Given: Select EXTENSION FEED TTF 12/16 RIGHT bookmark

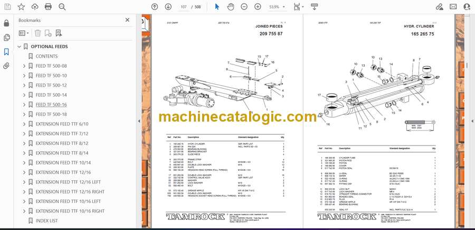Looking at the screenshot, I should [x=70, y=192].
